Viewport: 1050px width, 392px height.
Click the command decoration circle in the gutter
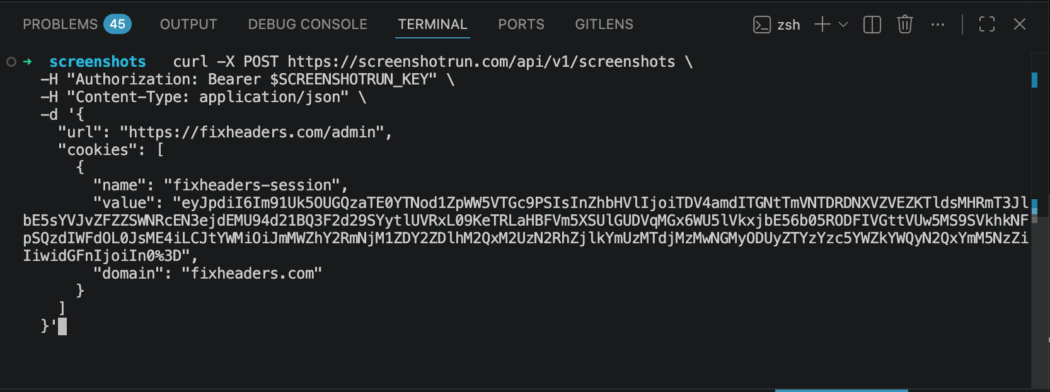click(x=10, y=62)
